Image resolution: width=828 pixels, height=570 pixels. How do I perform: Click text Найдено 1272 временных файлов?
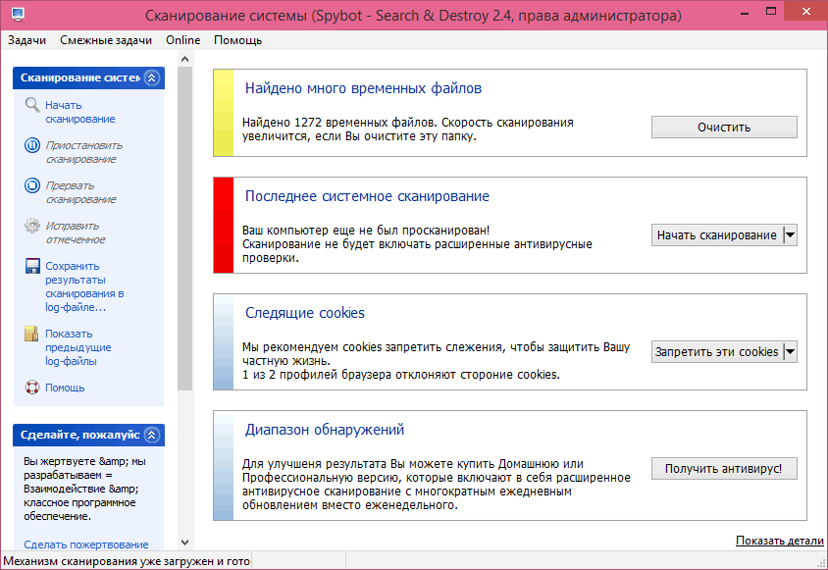click(339, 123)
